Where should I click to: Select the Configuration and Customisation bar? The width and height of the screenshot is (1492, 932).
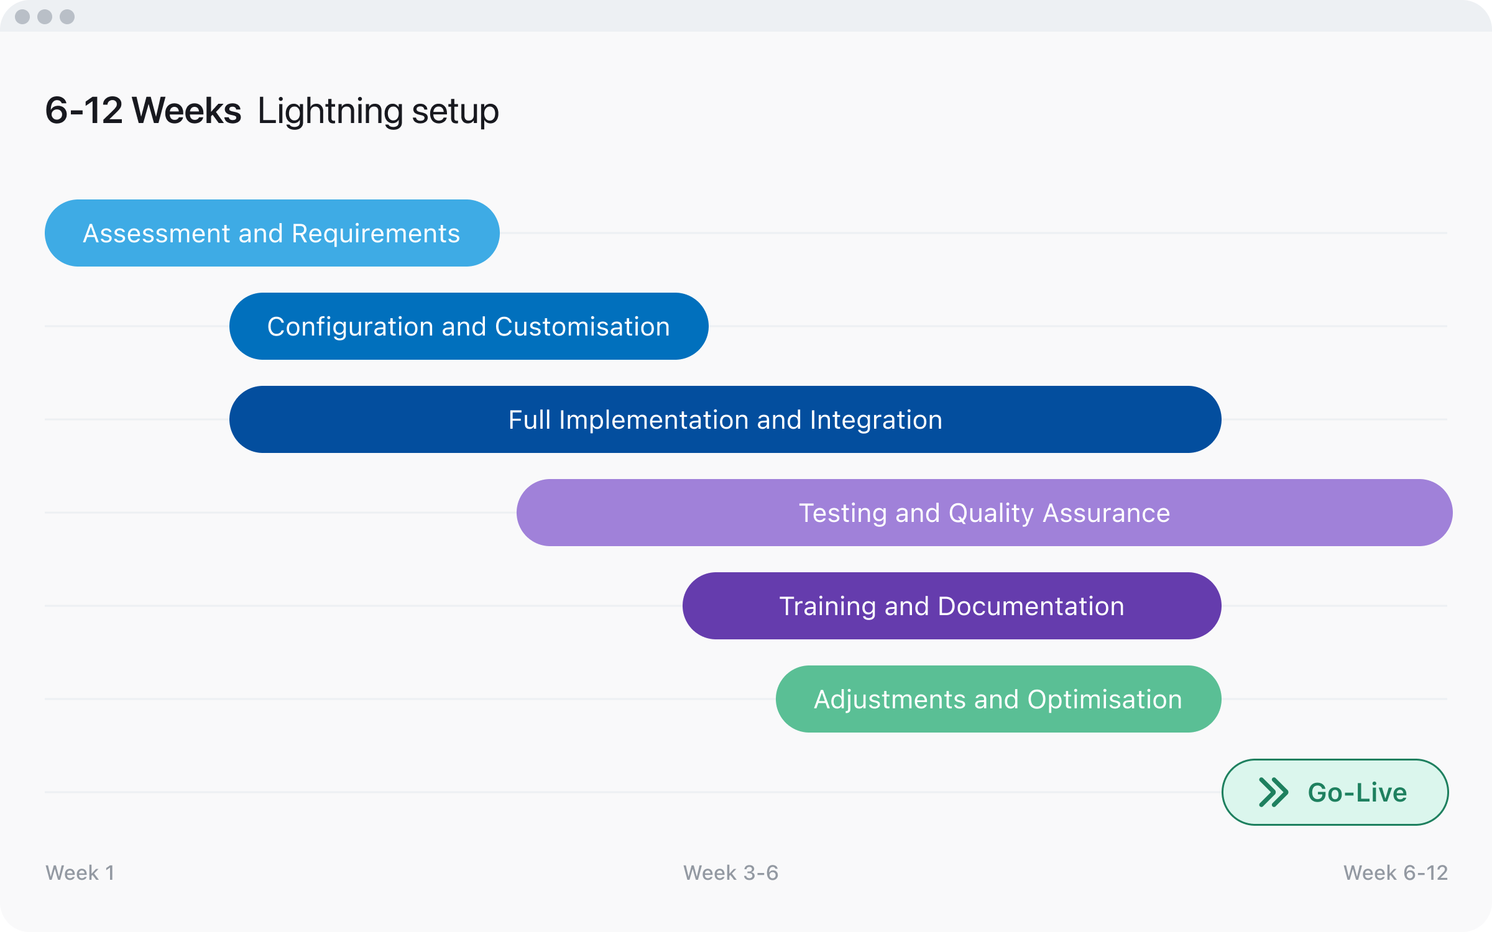tap(469, 326)
